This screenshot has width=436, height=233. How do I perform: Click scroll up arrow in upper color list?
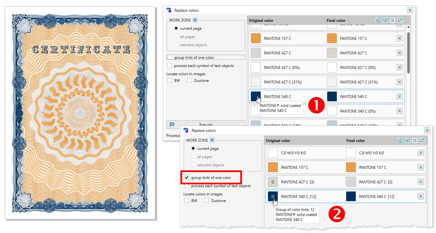(408, 27)
